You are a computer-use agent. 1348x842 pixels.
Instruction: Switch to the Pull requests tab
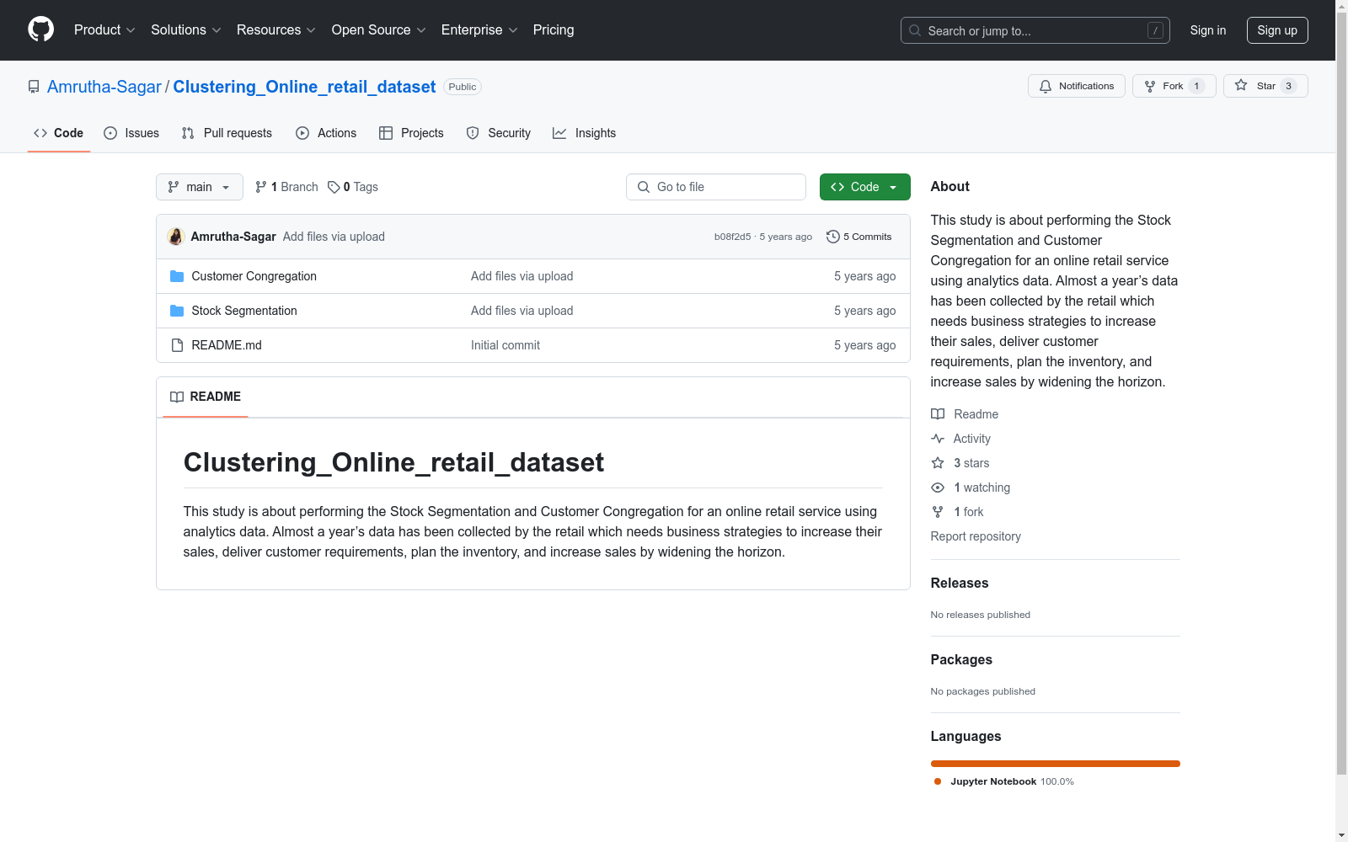tap(227, 133)
